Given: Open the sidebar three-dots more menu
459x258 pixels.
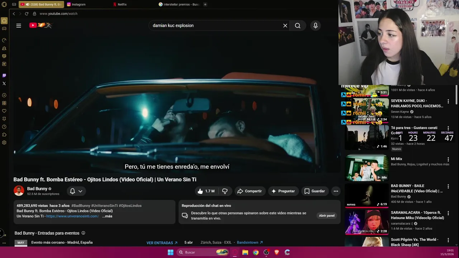Looking at the screenshot, I should 4,243.
